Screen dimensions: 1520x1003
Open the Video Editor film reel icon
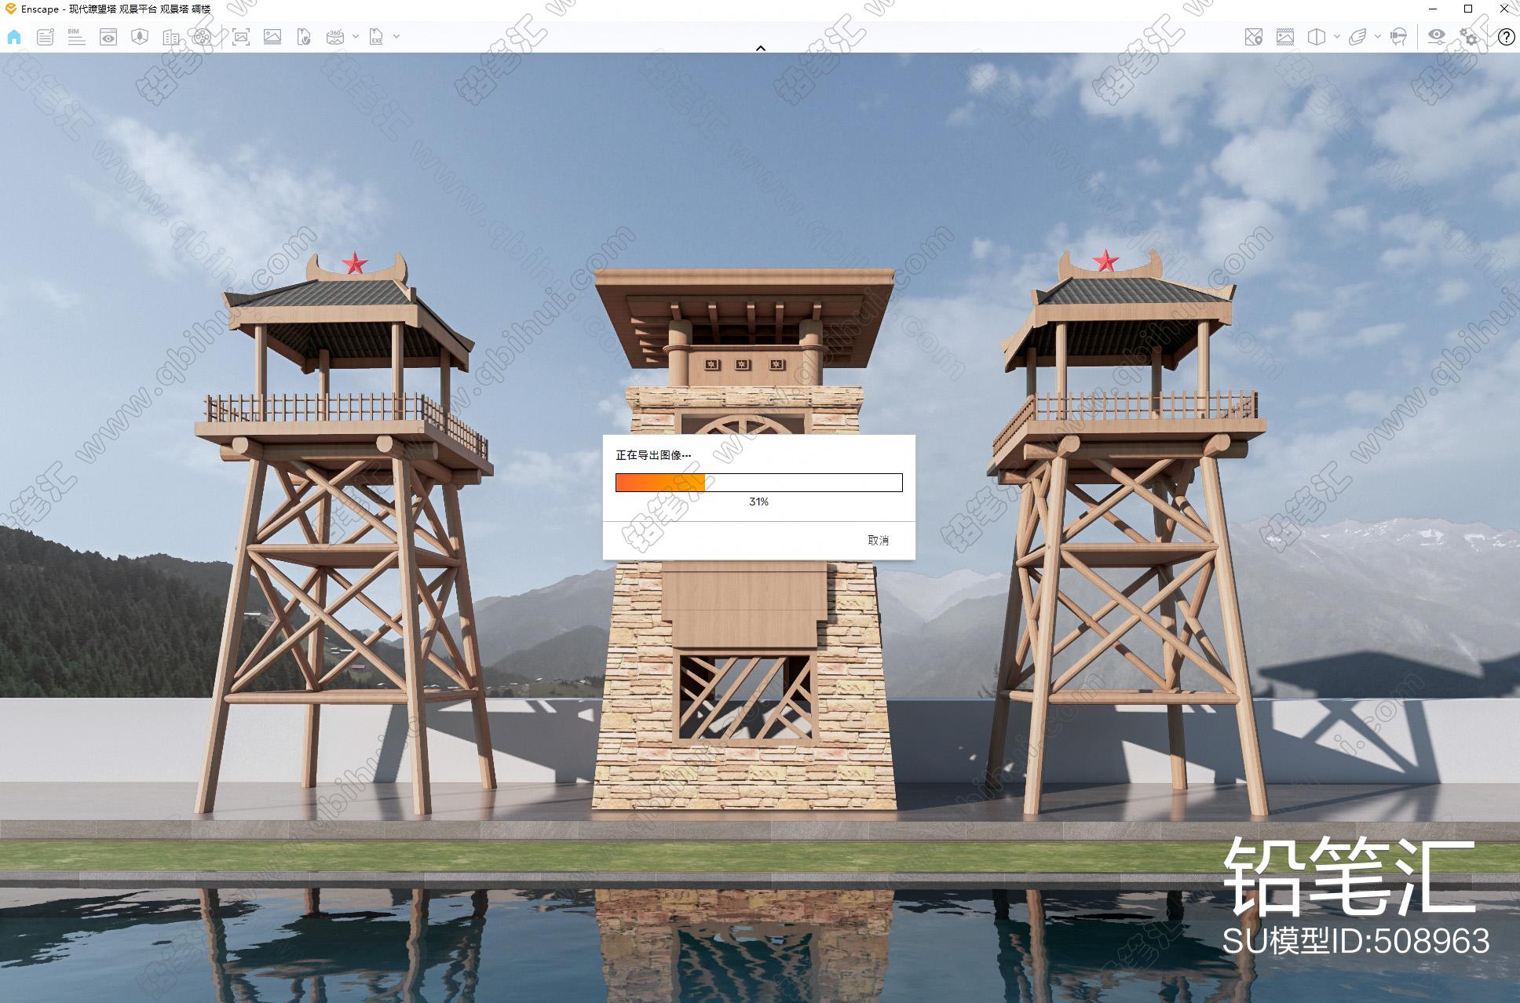pos(203,37)
